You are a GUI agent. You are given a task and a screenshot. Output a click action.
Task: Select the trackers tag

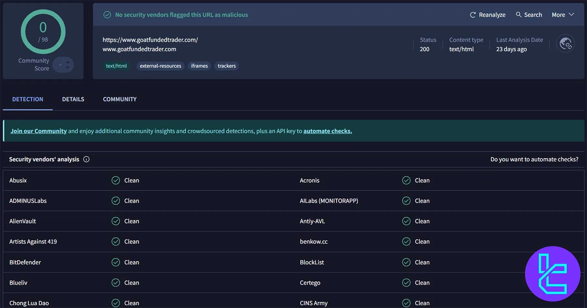coord(226,66)
